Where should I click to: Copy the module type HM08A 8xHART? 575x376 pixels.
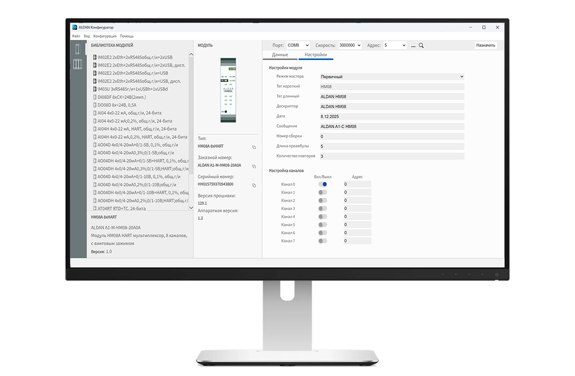point(254,147)
